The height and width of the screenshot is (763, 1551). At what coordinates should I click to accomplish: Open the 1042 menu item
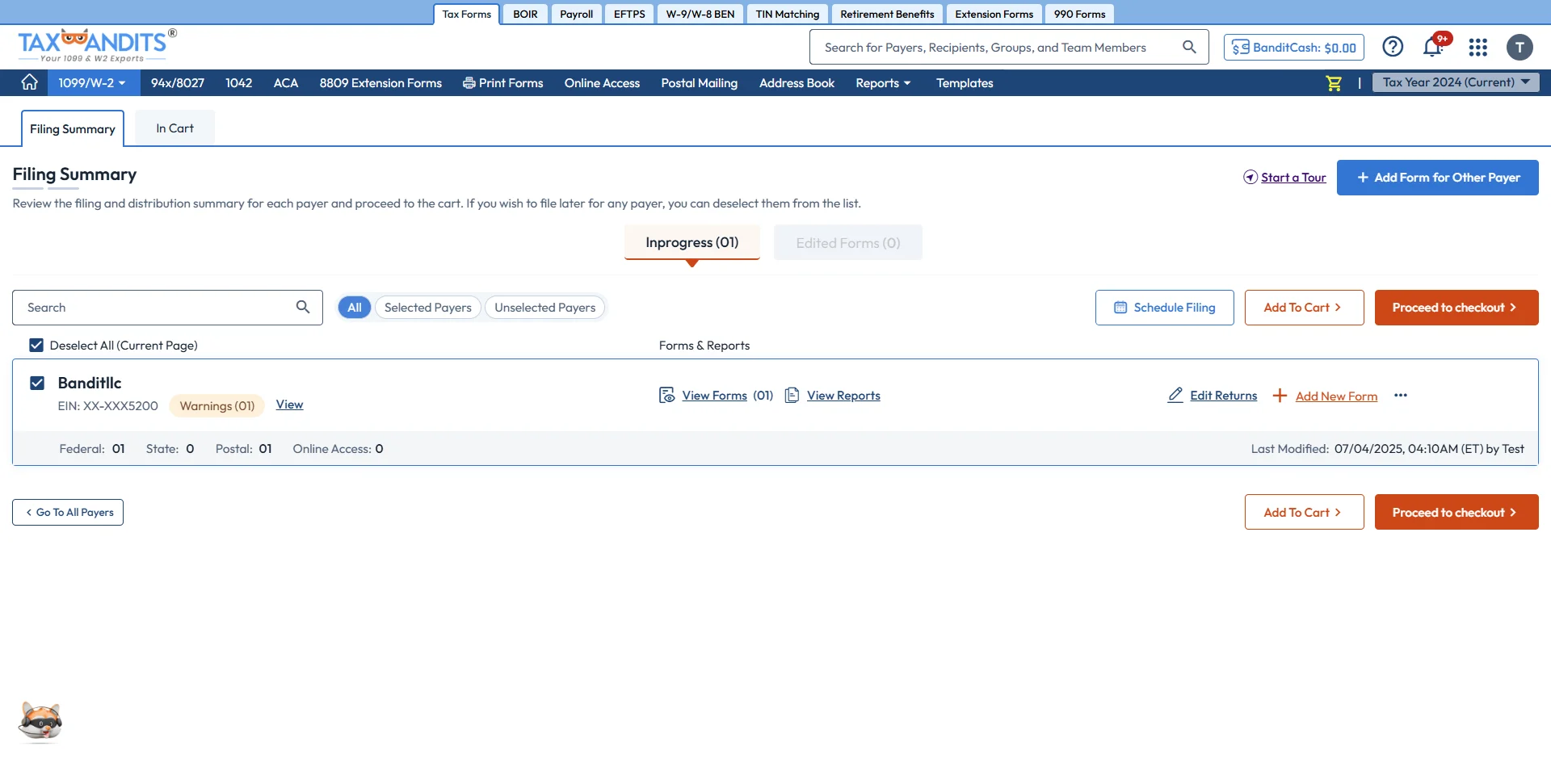pos(239,82)
